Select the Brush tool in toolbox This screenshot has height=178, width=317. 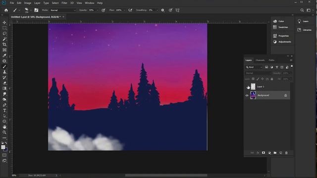[x=4, y=66]
